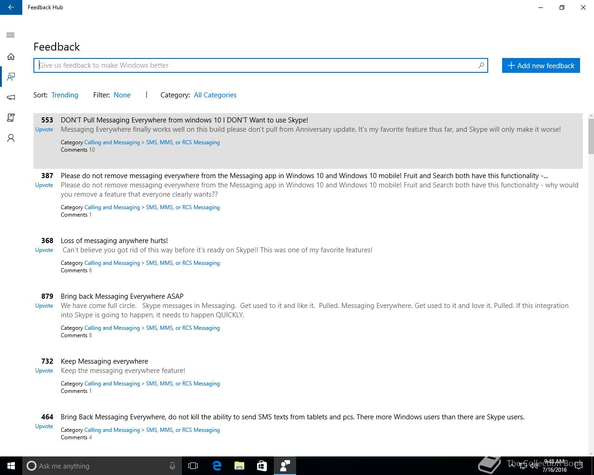Open 'Bring back Messaging Everywhere ASAP' title
Screen dimensions: 594x475
[x=122, y=296]
